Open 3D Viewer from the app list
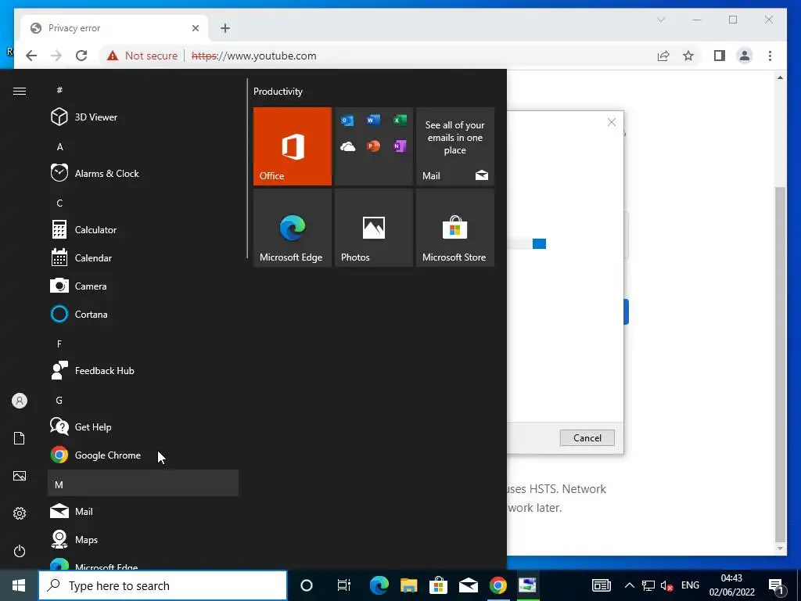The width and height of the screenshot is (801, 601). [x=143, y=117]
